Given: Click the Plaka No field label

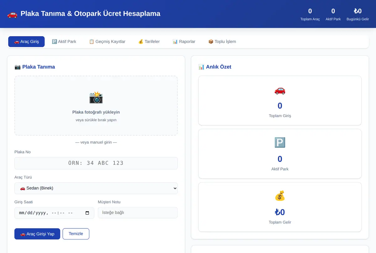Looking at the screenshot, I should pyautogui.click(x=23, y=152).
